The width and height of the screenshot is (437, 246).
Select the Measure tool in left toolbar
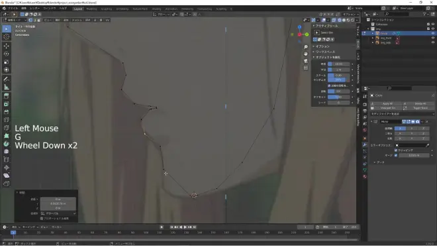pyautogui.click(x=7, y=87)
